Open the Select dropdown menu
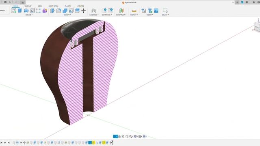This screenshot has width=260, height=146. click(x=165, y=15)
